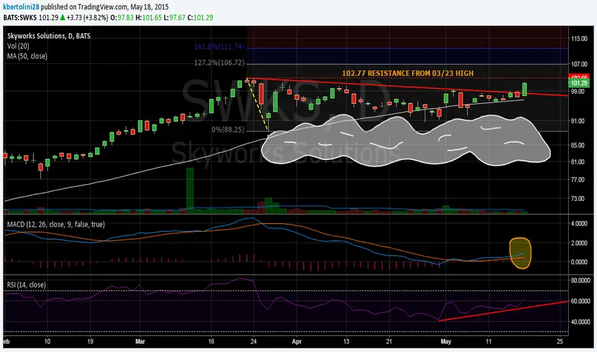Click the May date on time axis
Viewport: 597px width, 352px height.
(446, 341)
